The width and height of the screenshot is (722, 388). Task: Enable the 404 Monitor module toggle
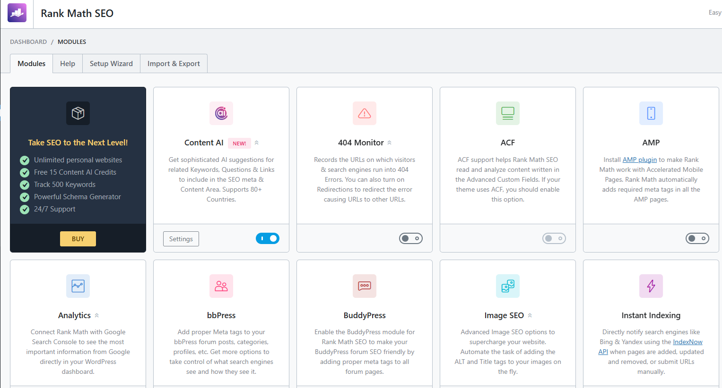(x=411, y=238)
